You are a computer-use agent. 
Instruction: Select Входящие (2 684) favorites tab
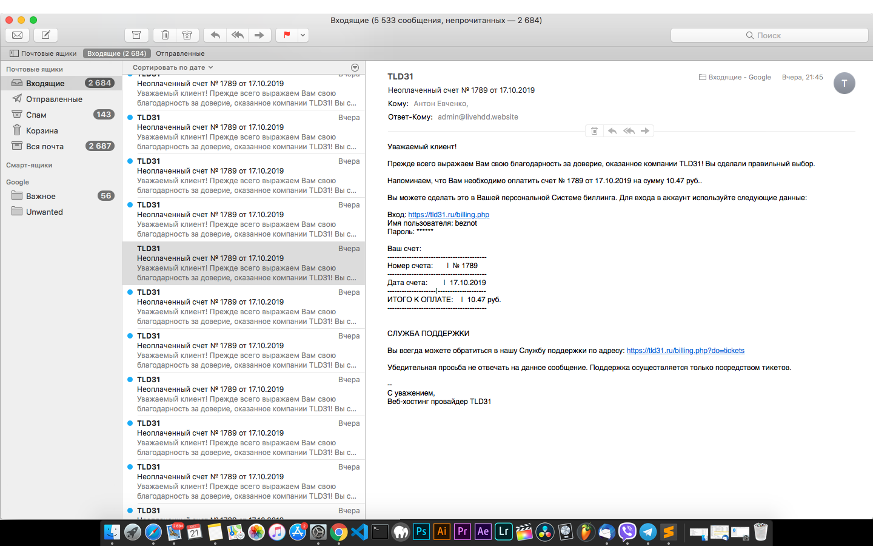tap(116, 53)
